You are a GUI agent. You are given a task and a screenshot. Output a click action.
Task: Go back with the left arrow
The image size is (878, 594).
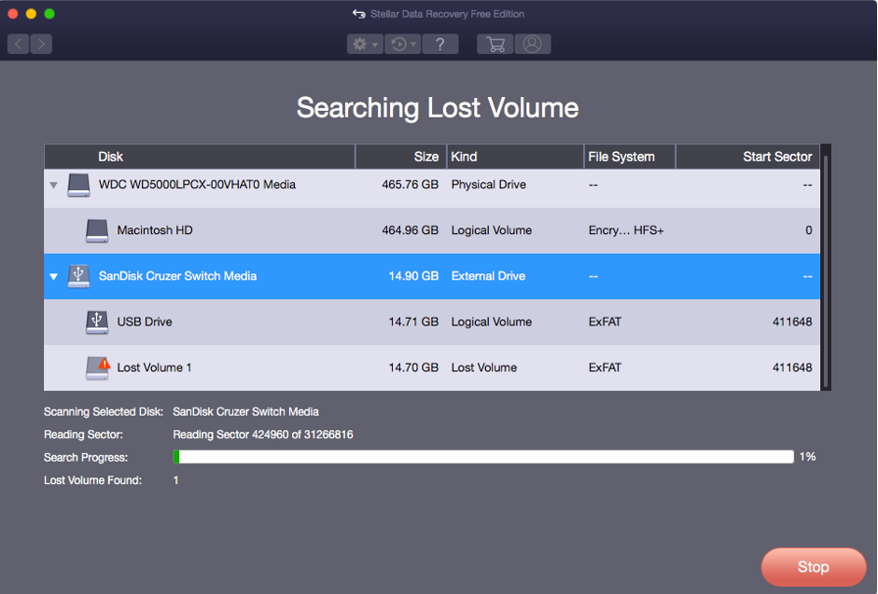(x=19, y=44)
